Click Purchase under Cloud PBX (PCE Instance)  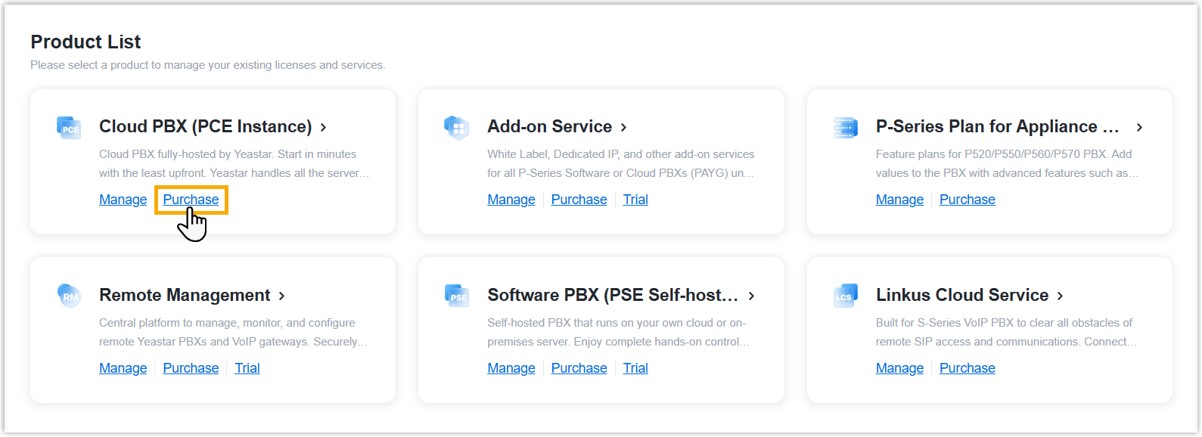pyautogui.click(x=191, y=200)
